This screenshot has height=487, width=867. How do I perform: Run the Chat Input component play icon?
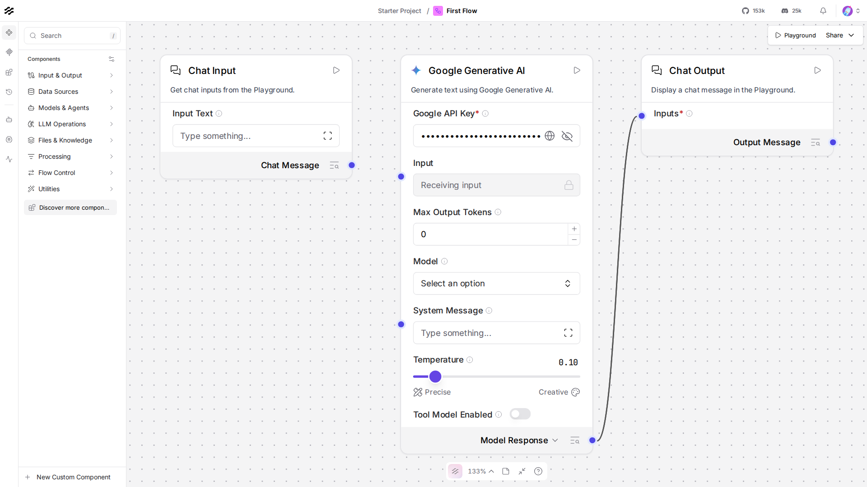[x=336, y=70]
